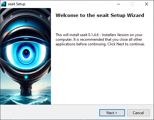Click the grayed-out maximize button
The image size is (154, 120).
[132, 4]
